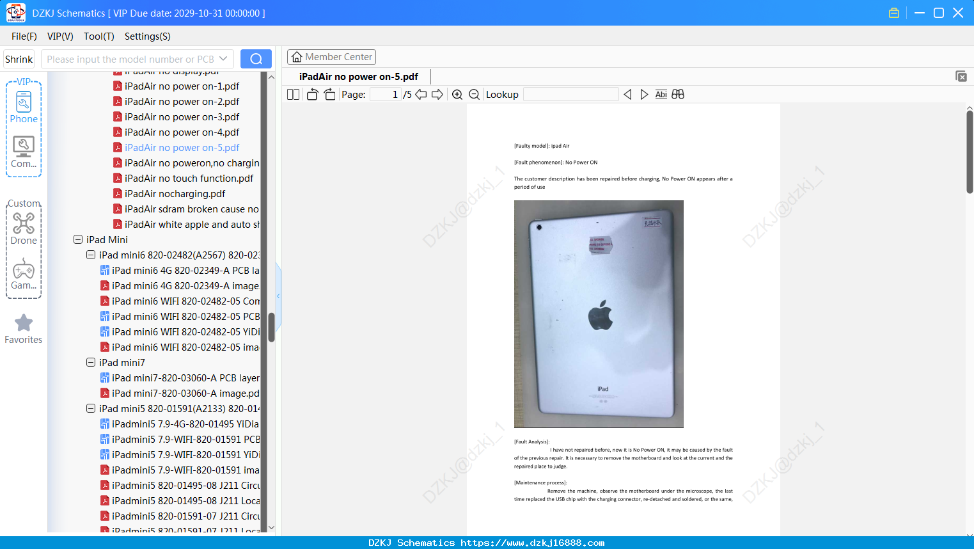Toggle the two-page view layout icon
974x549 pixels.
(294, 95)
